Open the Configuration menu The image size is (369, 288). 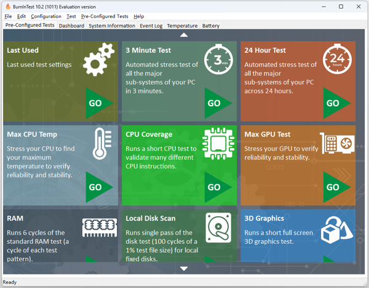(46, 17)
